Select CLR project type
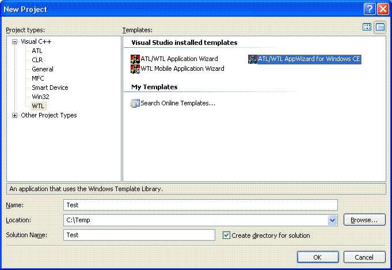 37,60
